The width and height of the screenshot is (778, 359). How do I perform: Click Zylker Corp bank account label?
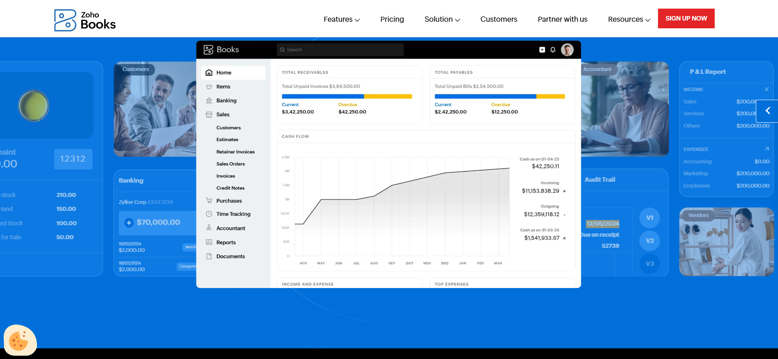coord(146,202)
